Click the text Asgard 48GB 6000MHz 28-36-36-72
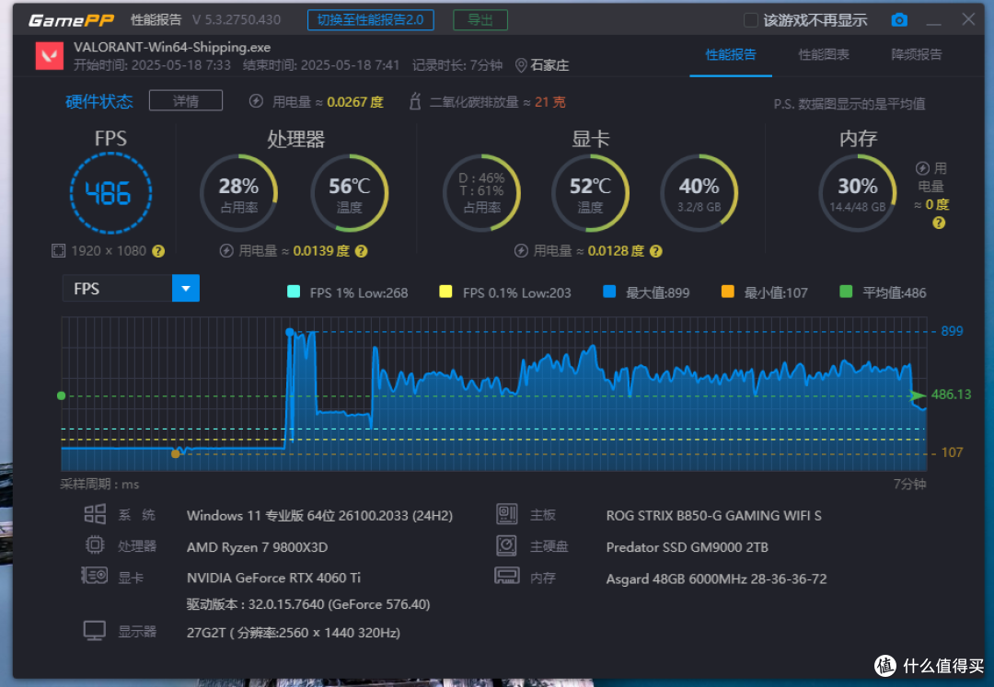 coord(716,578)
